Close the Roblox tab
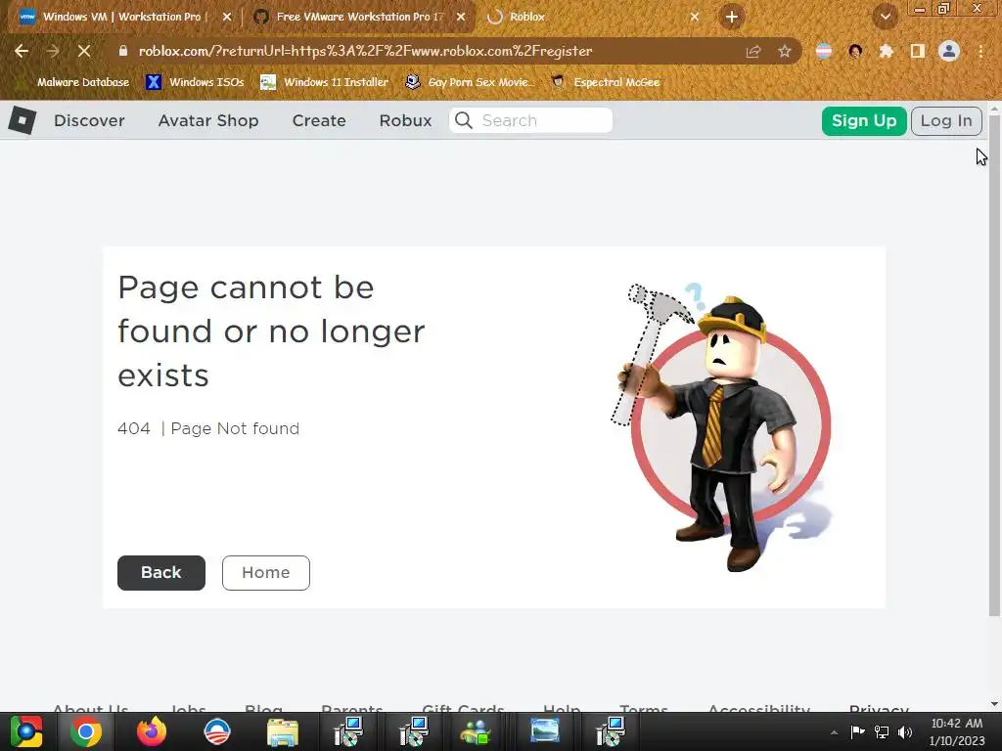Viewport: 1002px width, 751px height. pyautogui.click(x=695, y=18)
